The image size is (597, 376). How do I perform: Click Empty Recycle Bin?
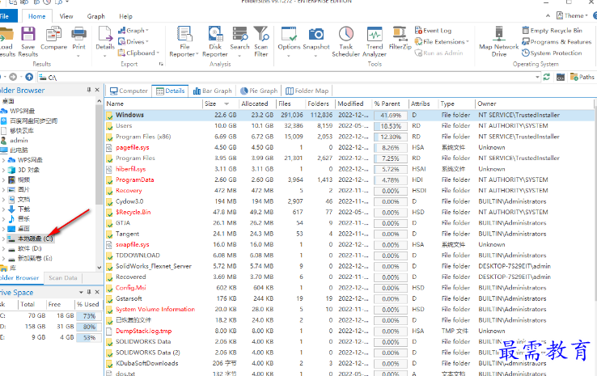coord(552,31)
